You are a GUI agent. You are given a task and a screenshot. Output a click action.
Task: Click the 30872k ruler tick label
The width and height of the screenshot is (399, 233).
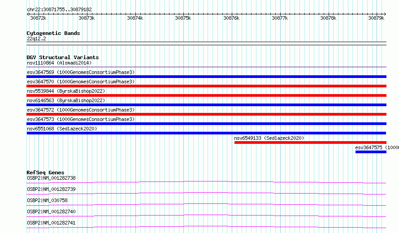point(38,18)
